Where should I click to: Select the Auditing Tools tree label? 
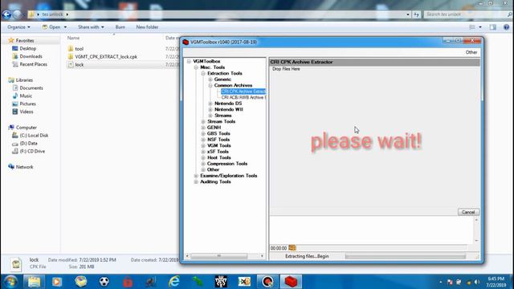pyautogui.click(x=215, y=181)
